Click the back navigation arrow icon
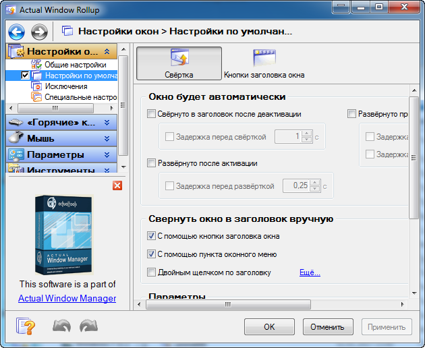 click(x=17, y=32)
